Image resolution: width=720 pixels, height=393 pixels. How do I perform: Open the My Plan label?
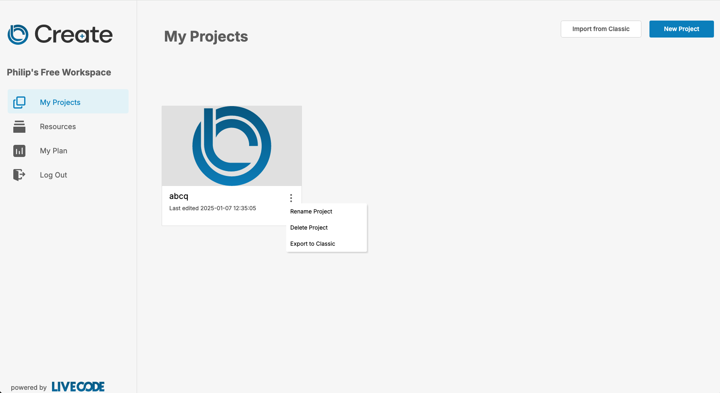click(x=54, y=151)
